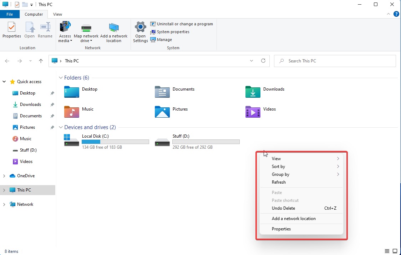Screen dimensions: 401x255
Task: Select the Downloads folder in Folders
Action: 265,92
